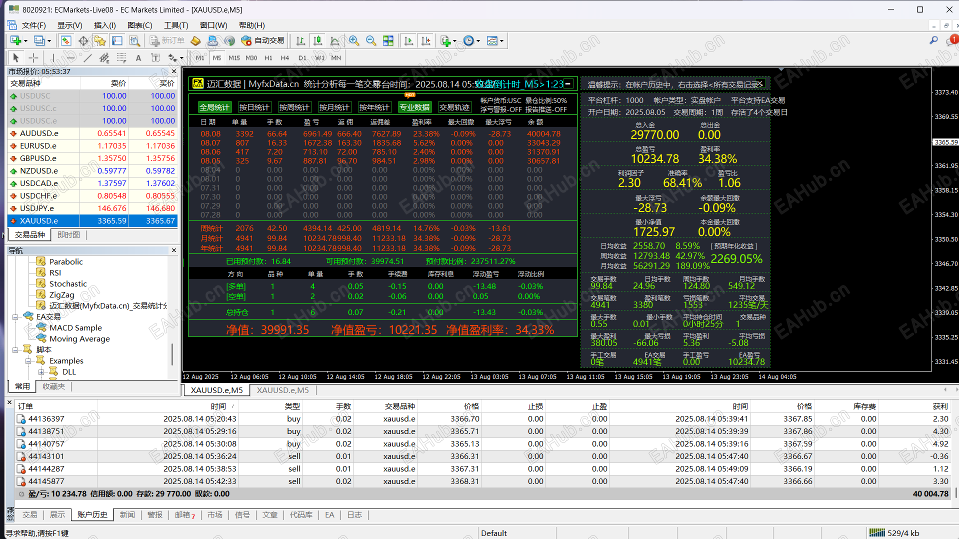The image size is (959, 539).
Task: Select the XAUUSD.e row in market watch
Action: [x=39, y=220]
